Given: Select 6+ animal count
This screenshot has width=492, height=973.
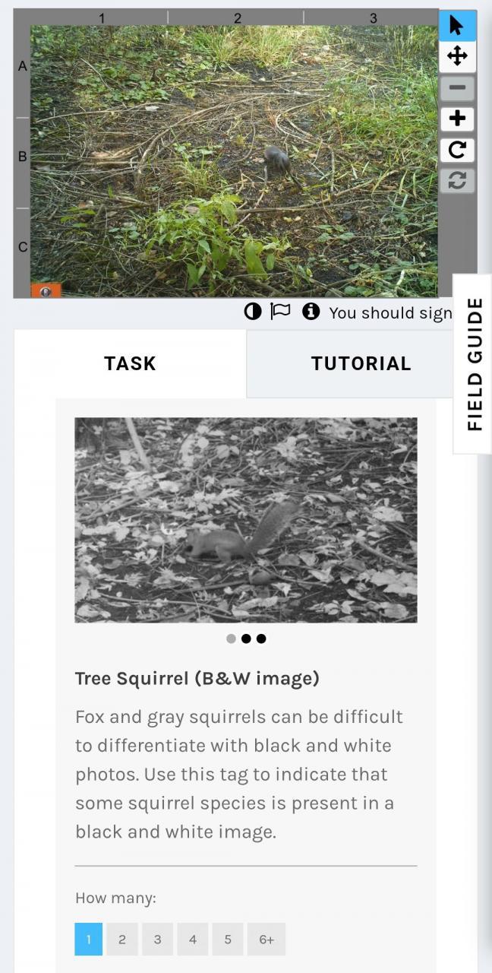Looking at the screenshot, I should [x=266, y=940].
